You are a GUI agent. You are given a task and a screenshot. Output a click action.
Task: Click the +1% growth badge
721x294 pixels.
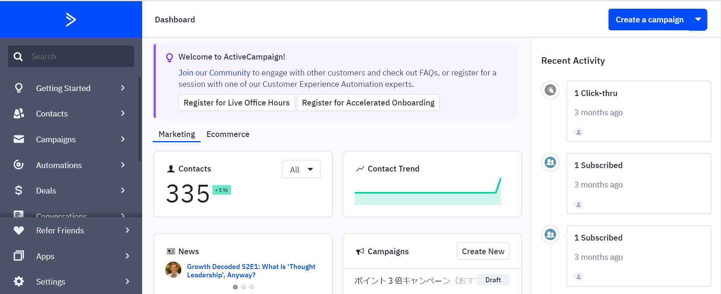pos(222,190)
